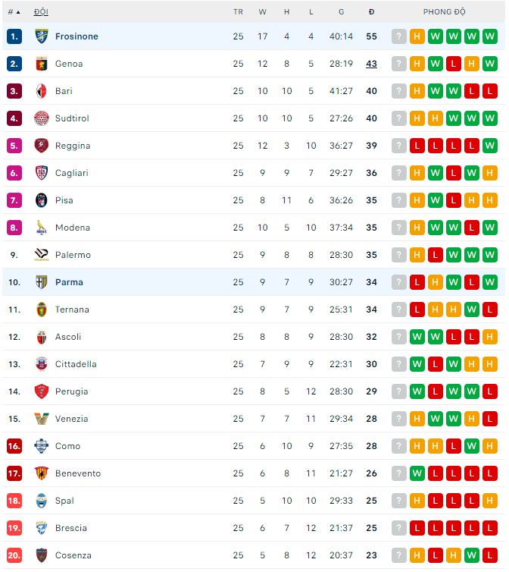This screenshot has width=509, height=572.
Task: Click Frosinone's gray question mark form badge
Action: pos(399,36)
